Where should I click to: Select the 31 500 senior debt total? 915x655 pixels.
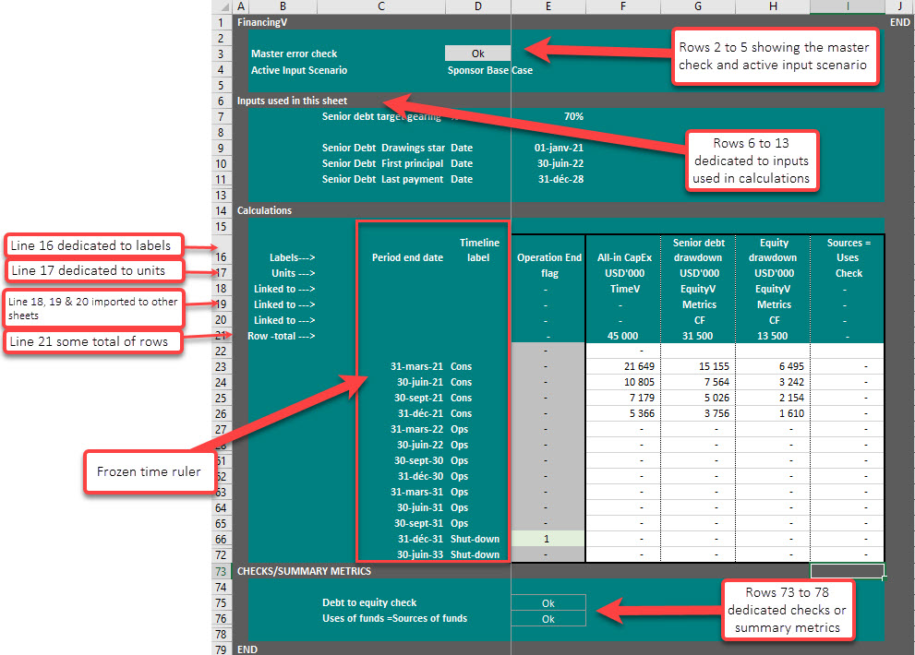point(697,336)
